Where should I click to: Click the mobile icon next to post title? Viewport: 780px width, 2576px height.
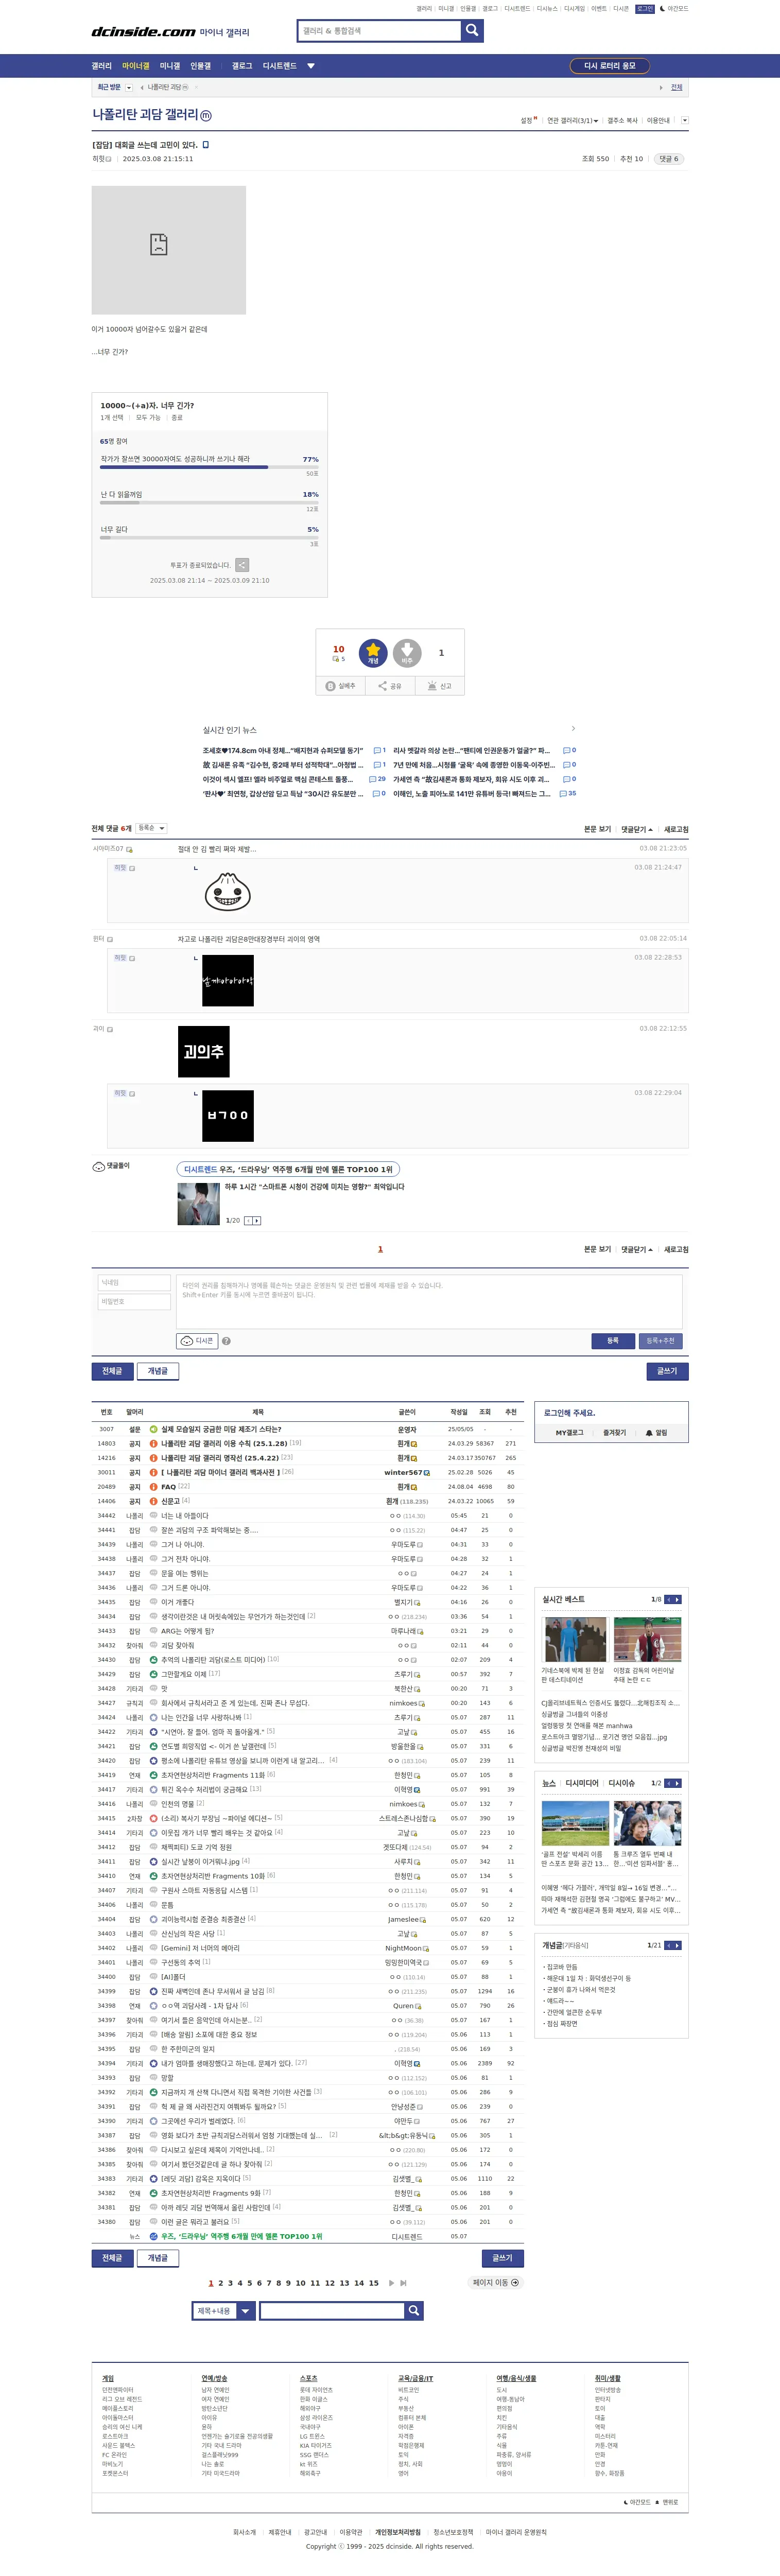point(206,145)
